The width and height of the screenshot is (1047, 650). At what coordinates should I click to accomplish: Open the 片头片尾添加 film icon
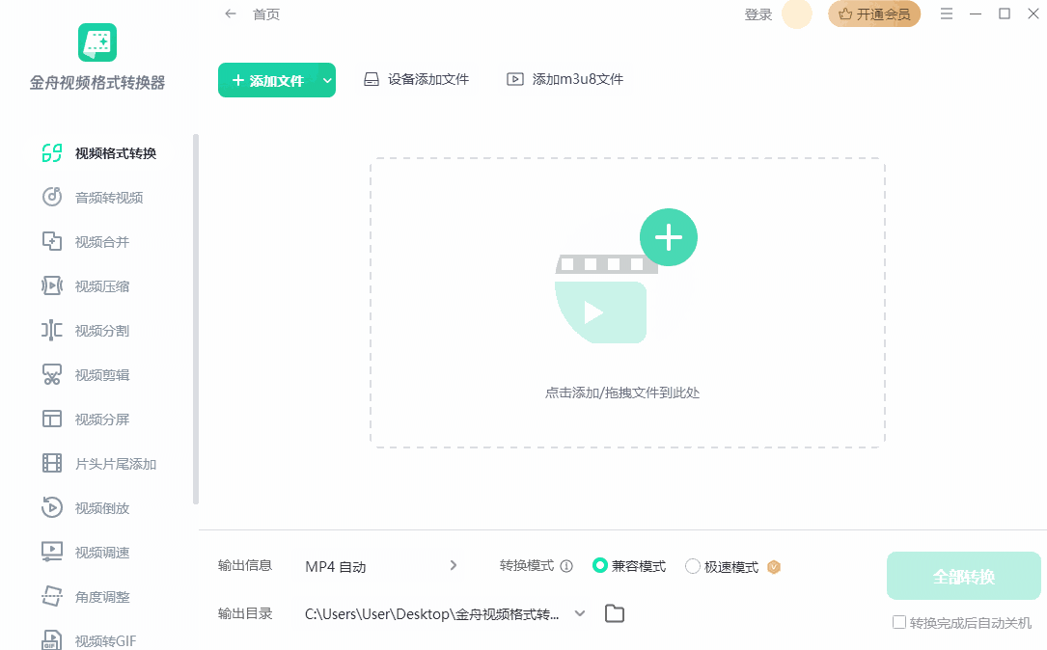coord(52,463)
